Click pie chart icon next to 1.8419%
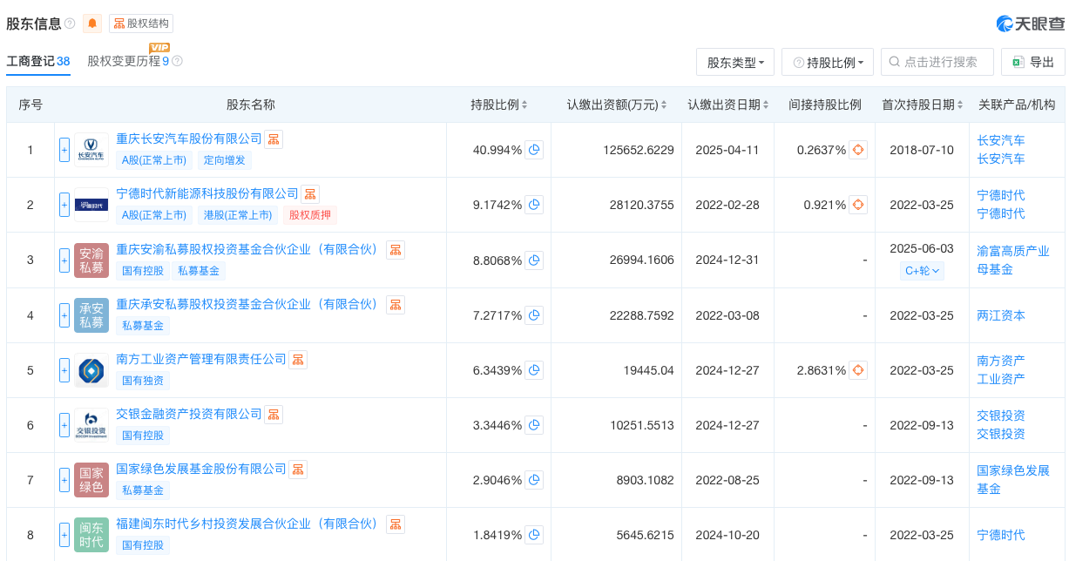 [x=535, y=535]
